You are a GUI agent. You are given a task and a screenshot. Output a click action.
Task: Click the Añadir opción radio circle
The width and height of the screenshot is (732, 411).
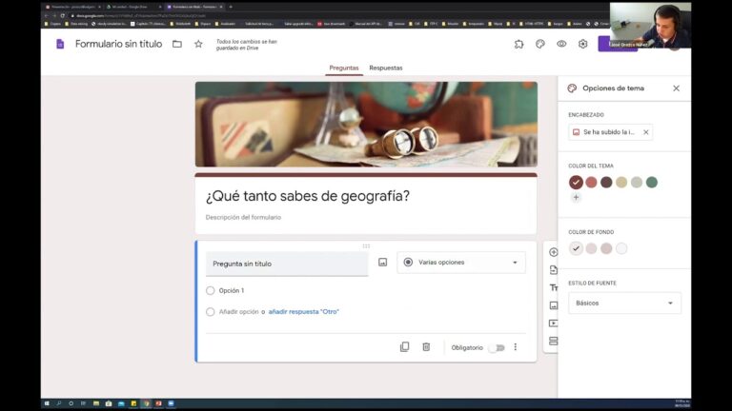click(210, 312)
